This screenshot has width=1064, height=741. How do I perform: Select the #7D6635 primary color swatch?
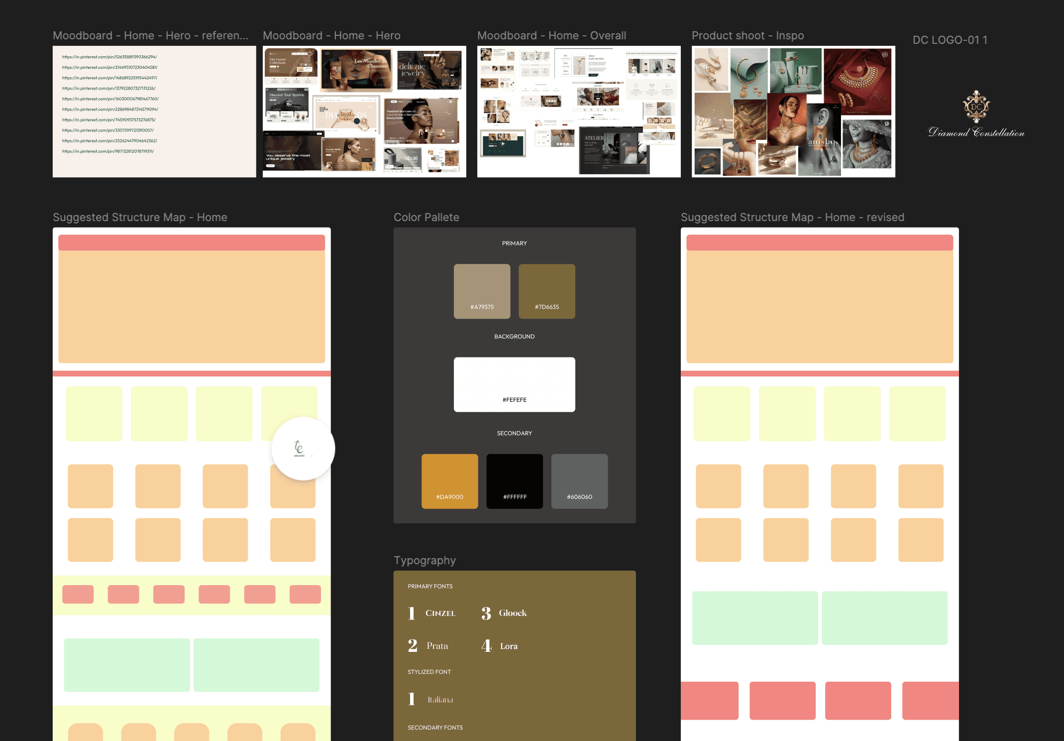click(546, 291)
